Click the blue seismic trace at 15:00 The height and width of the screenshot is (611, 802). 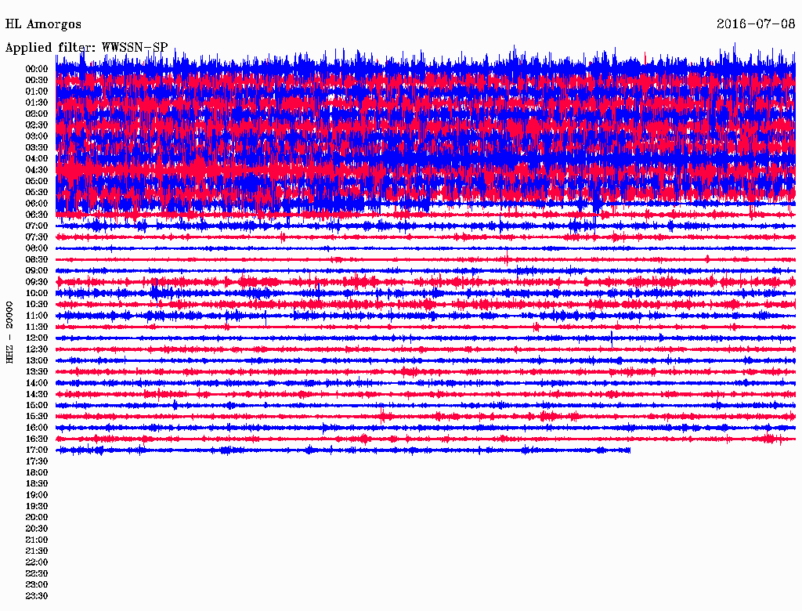425,405
